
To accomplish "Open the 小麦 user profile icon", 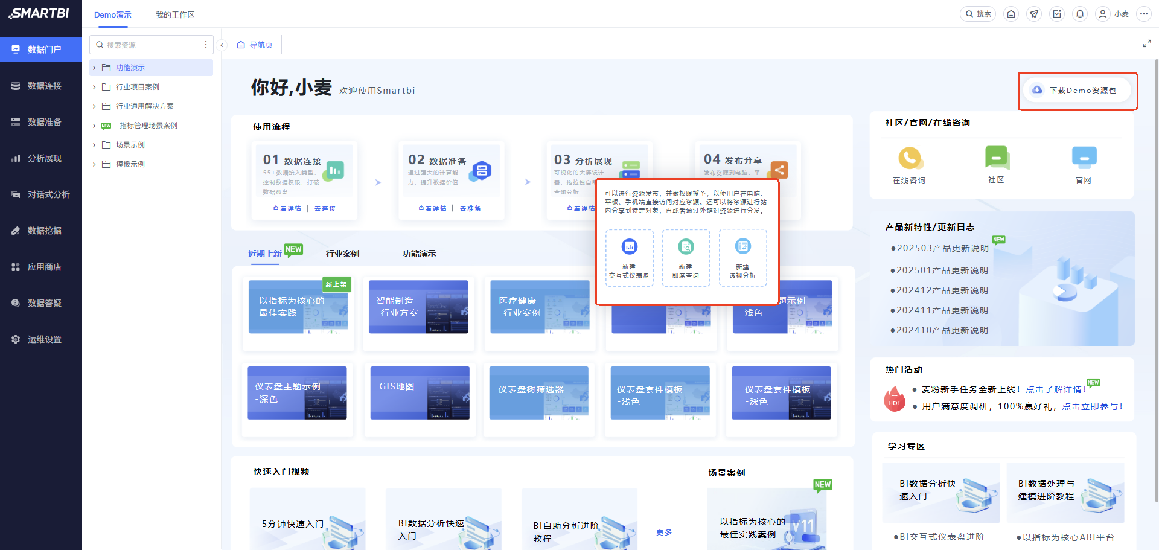I will pyautogui.click(x=1103, y=14).
